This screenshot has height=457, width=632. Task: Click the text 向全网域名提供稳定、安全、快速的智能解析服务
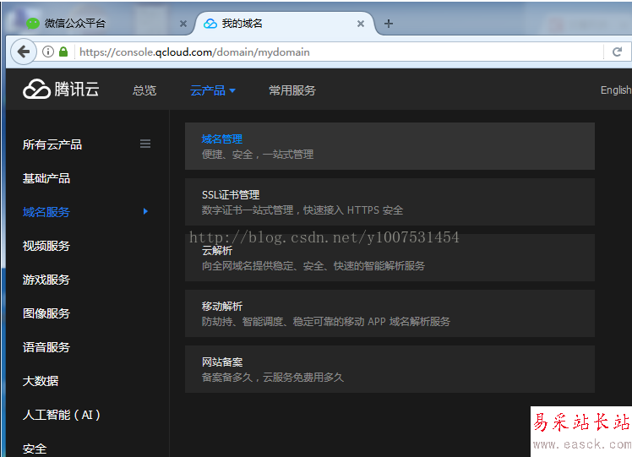tap(313, 266)
